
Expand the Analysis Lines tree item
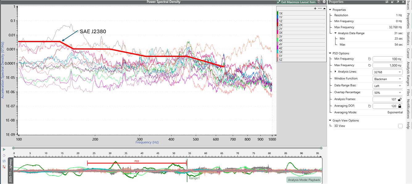[336, 72]
